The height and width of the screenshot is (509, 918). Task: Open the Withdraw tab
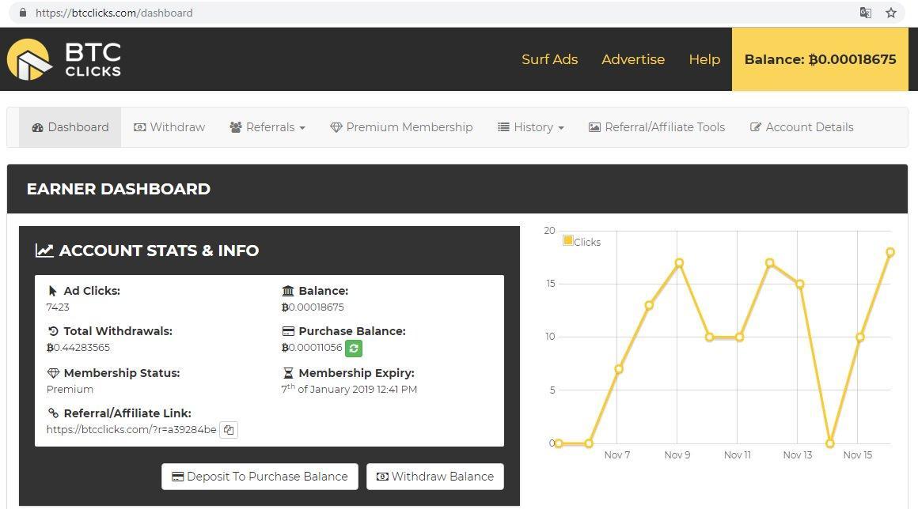(169, 126)
